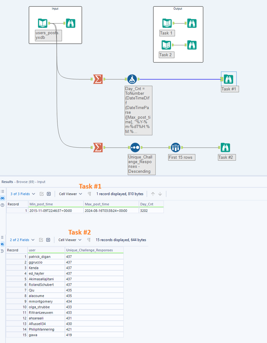
Task: Select the Task 2 Text Input tool
Action: click(x=166, y=45)
